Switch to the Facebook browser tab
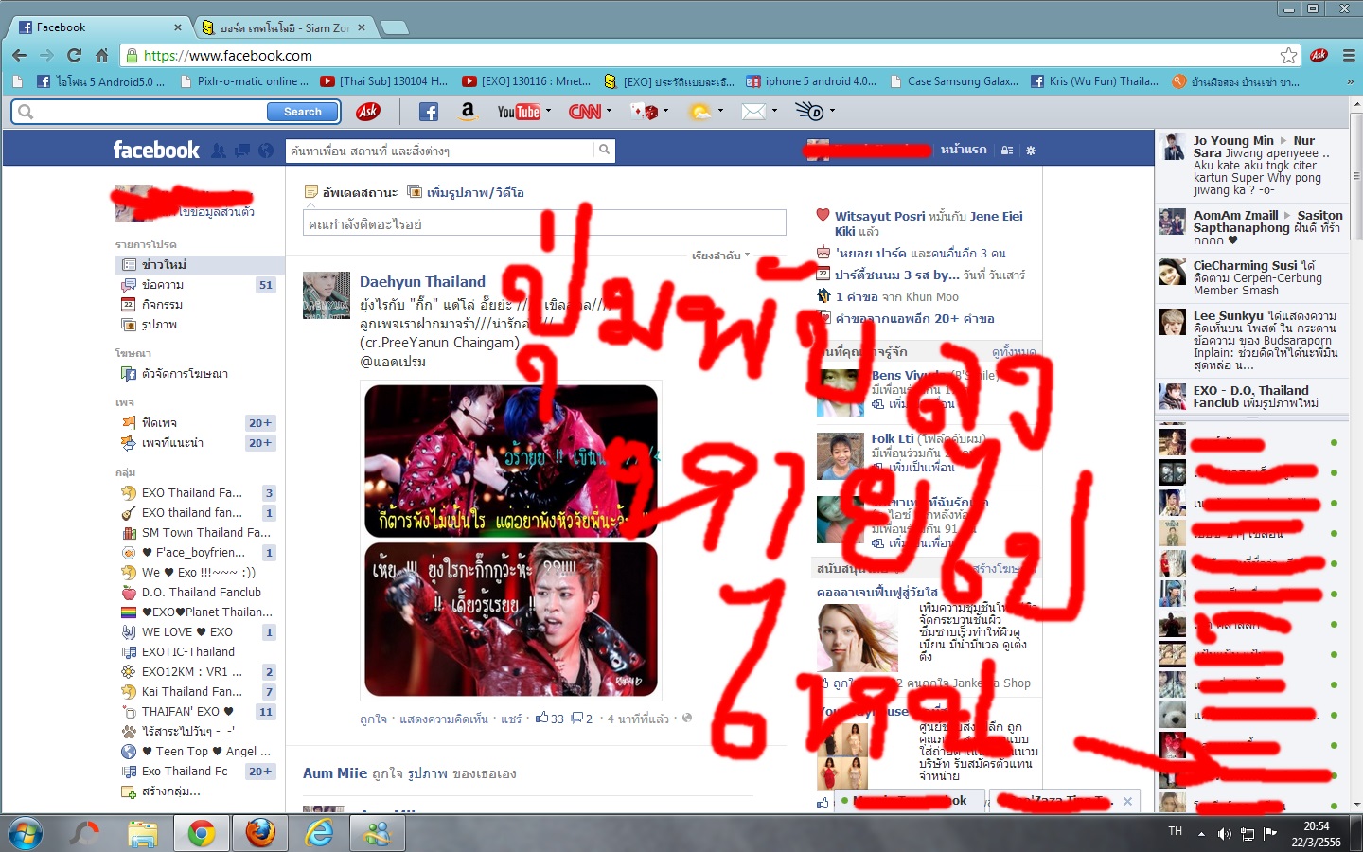The height and width of the screenshot is (852, 1363). (99, 27)
